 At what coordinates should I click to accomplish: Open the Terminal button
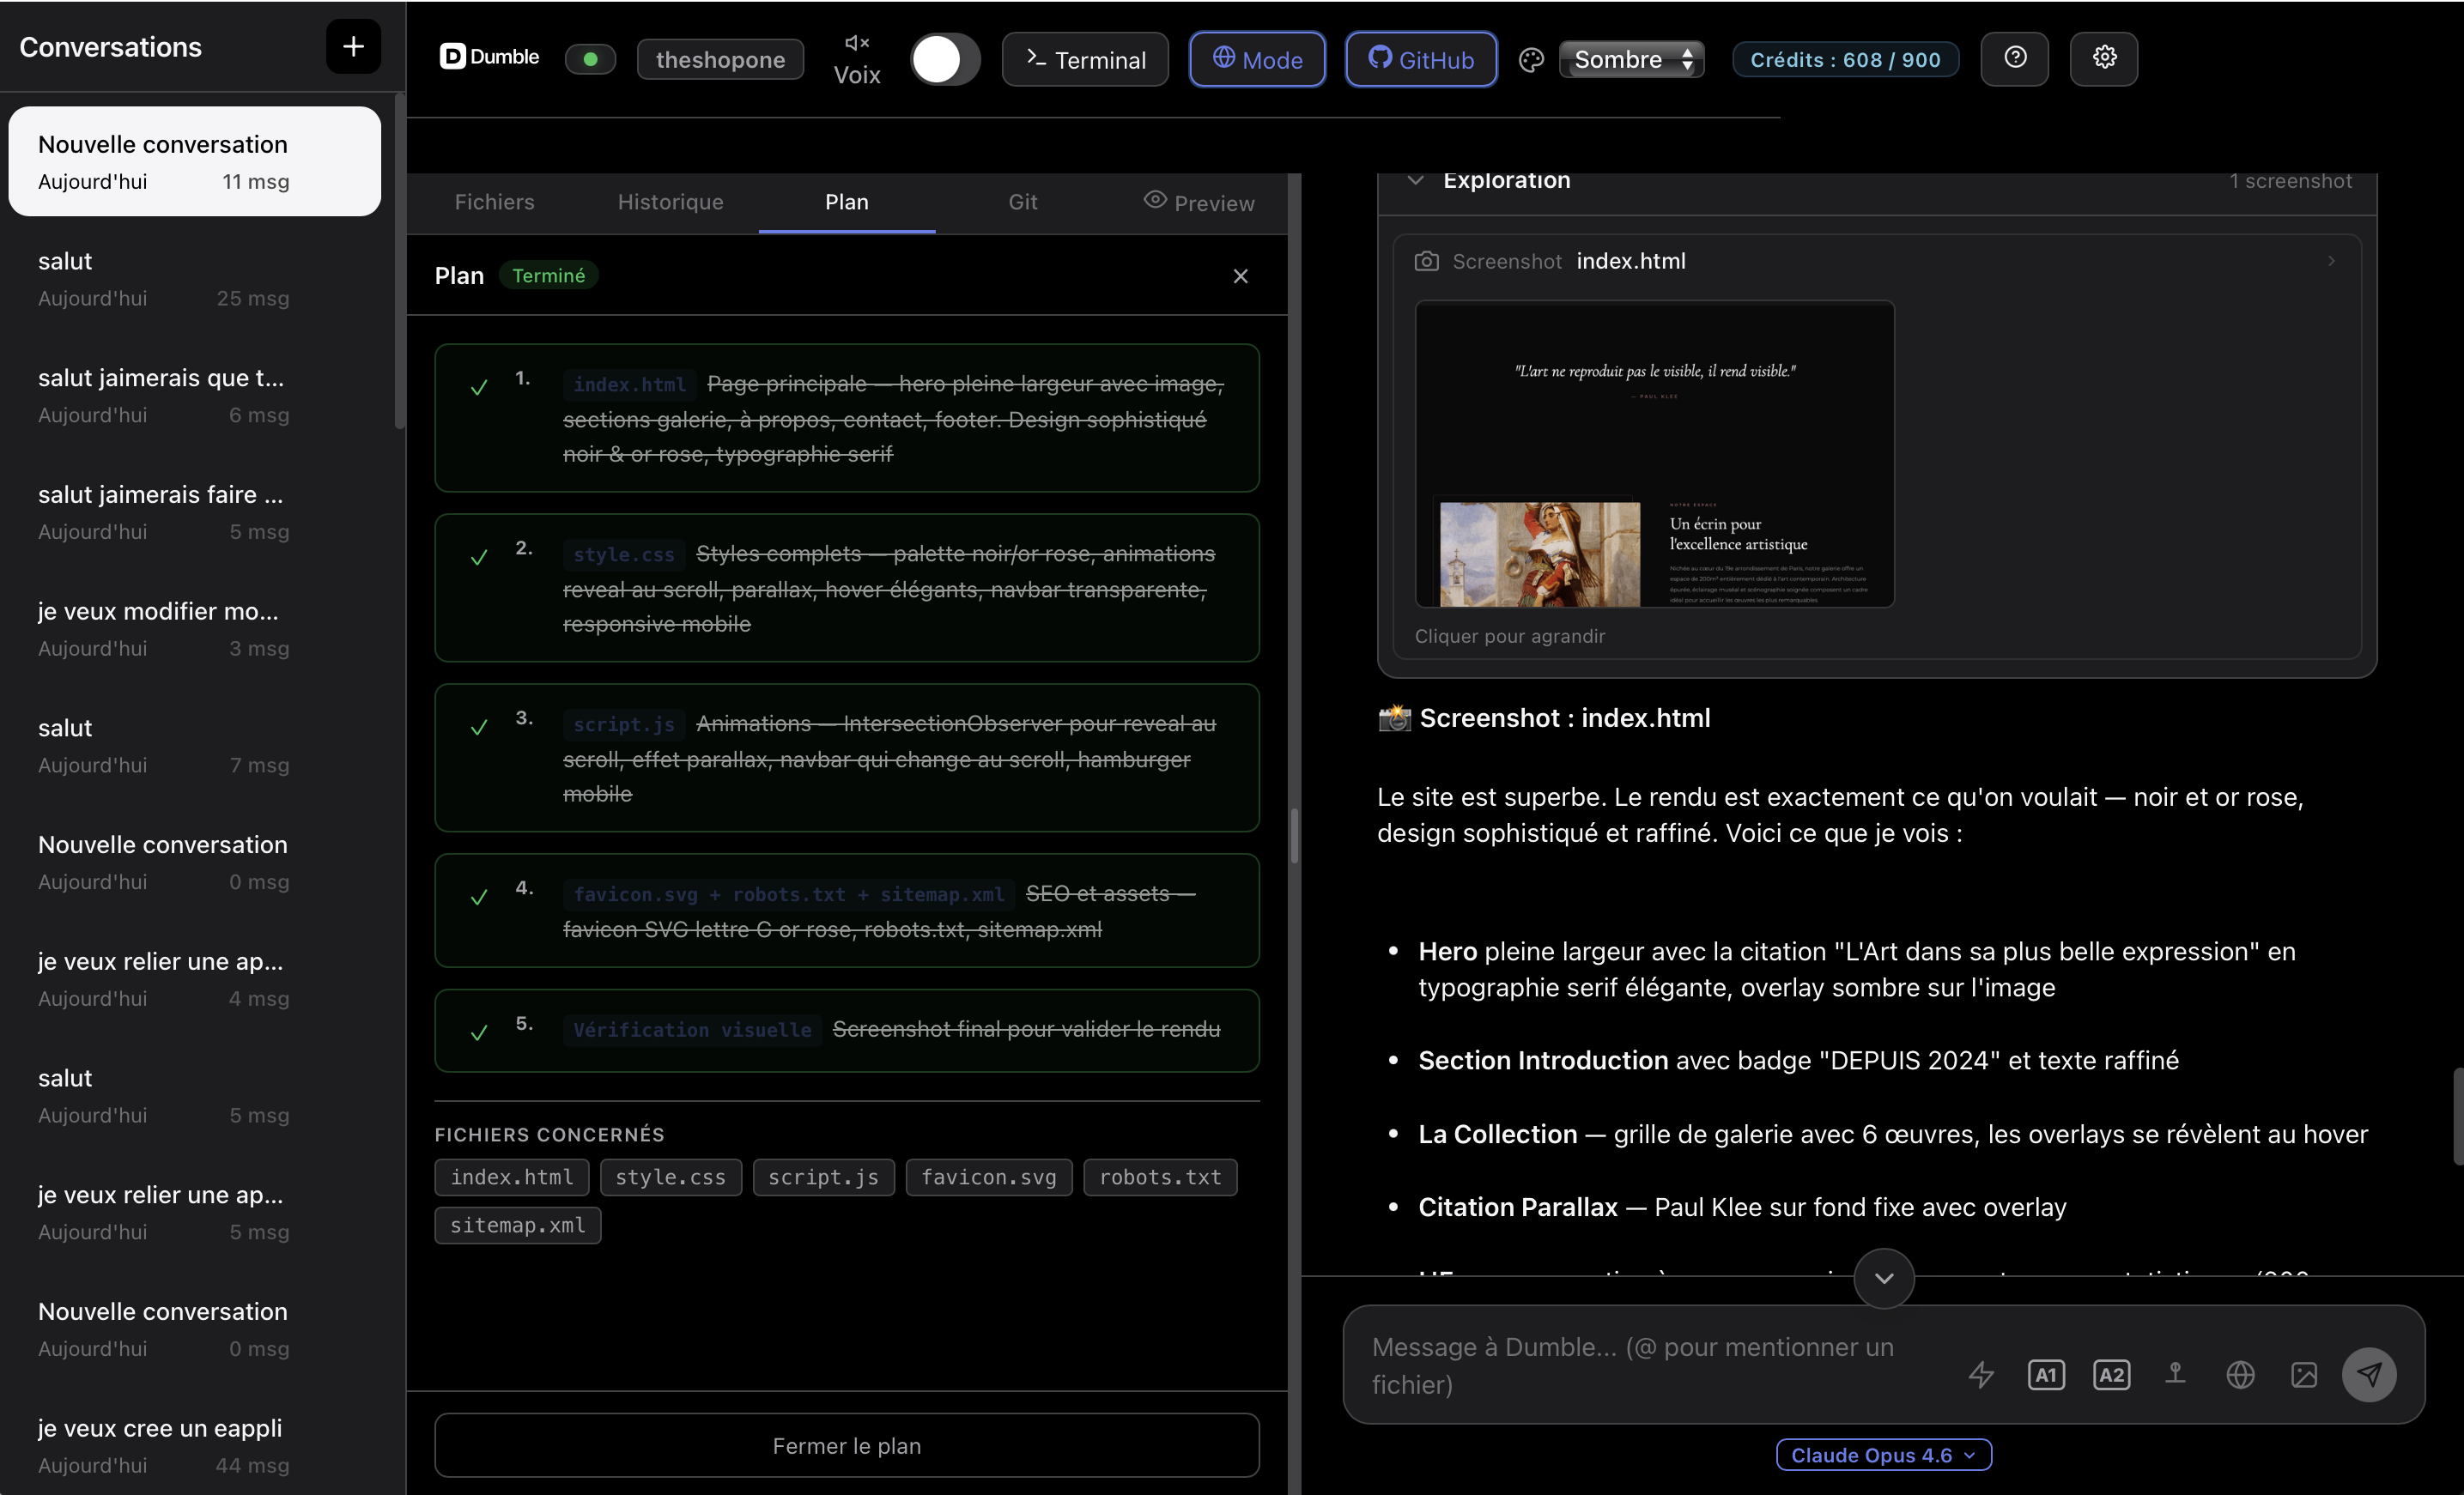click(x=1085, y=60)
